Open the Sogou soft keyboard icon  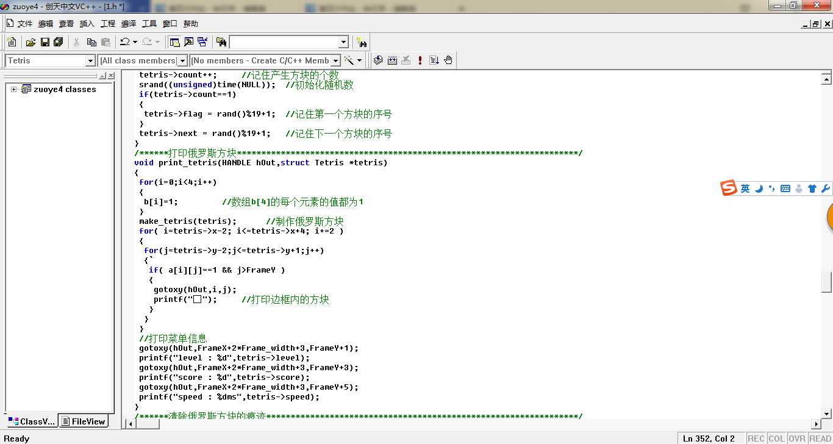point(785,188)
